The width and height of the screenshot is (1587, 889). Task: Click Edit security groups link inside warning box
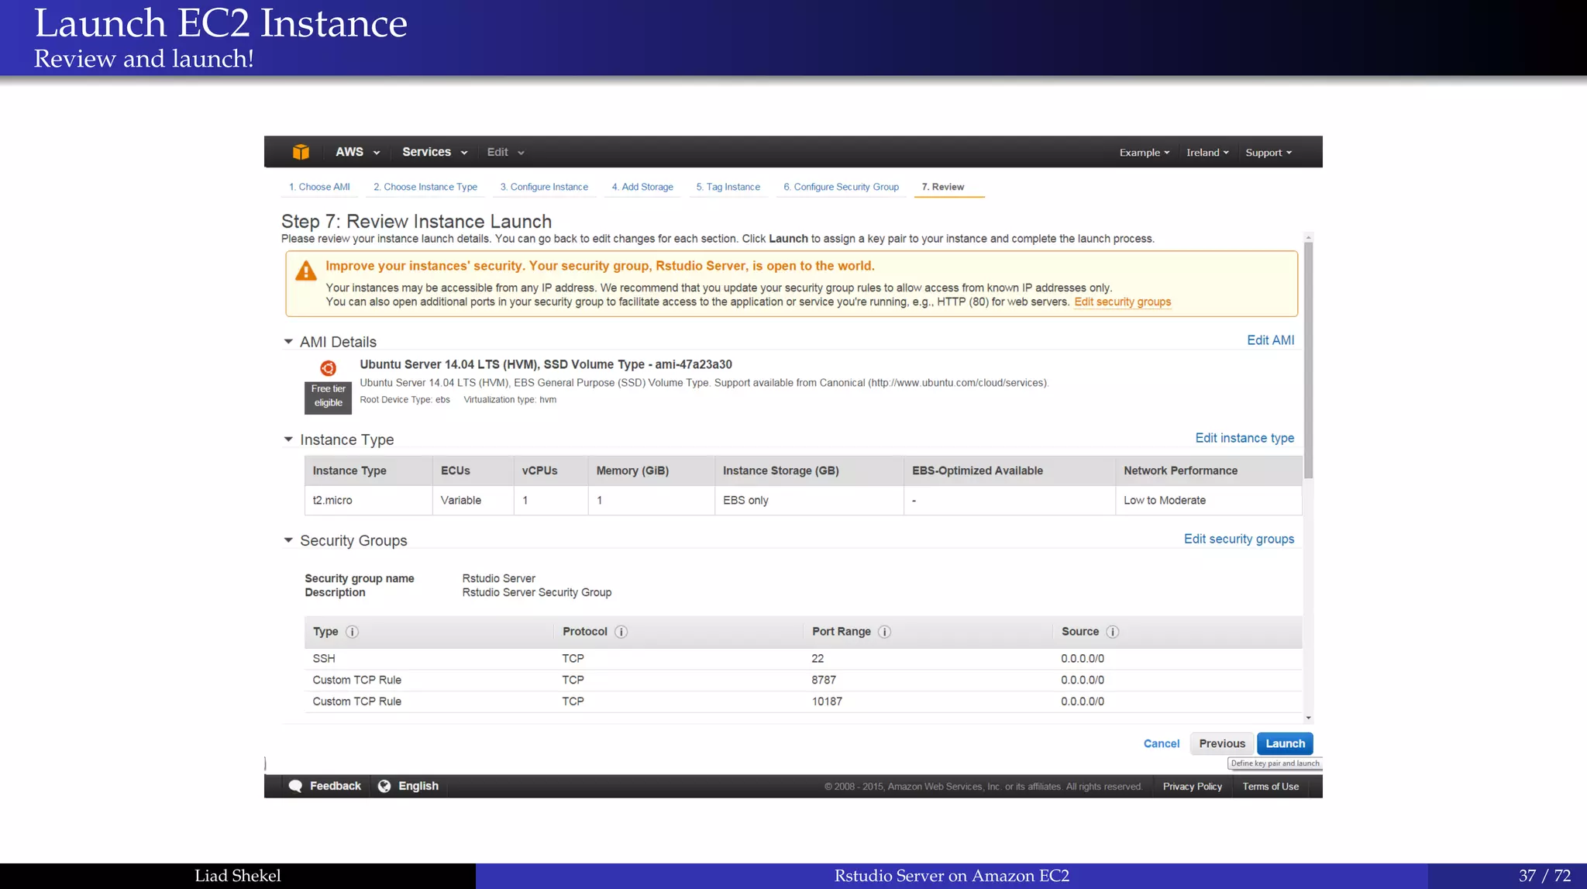click(1122, 302)
